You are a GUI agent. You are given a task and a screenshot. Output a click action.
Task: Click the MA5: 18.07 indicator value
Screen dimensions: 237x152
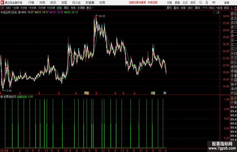(x=28, y=12)
